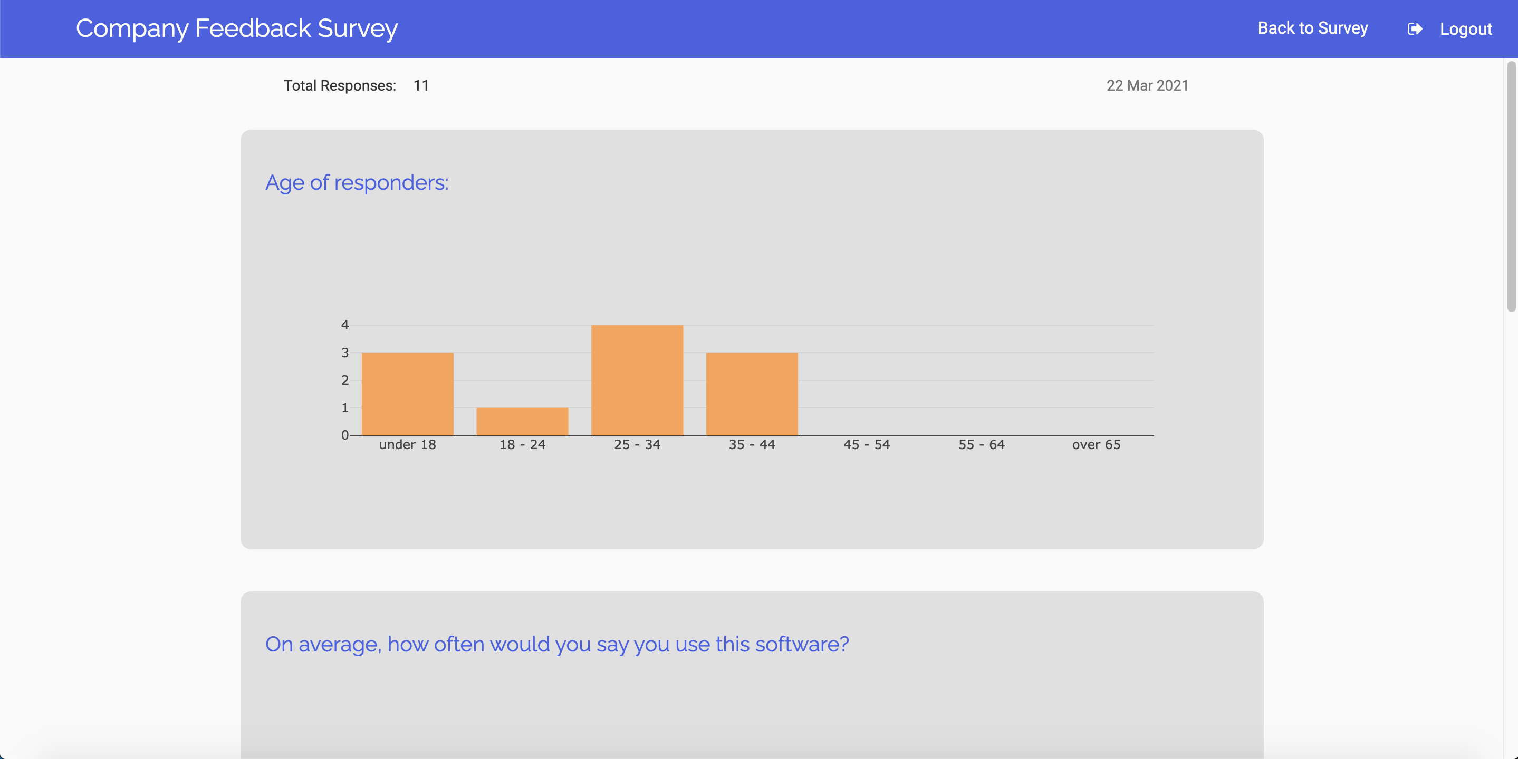The height and width of the screenshot is (759, 1518).
Task: Click the Company Feedback Survey title
Action: (x=236, y=28)
